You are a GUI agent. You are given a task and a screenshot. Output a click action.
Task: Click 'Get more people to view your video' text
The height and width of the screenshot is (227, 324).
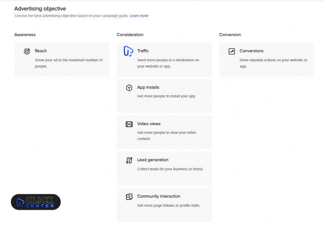(x=167, y=135)
